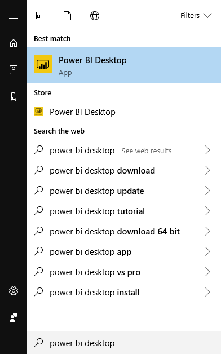
Task: Open 'power bi desktop - See web results'
Action: point(124,151)
